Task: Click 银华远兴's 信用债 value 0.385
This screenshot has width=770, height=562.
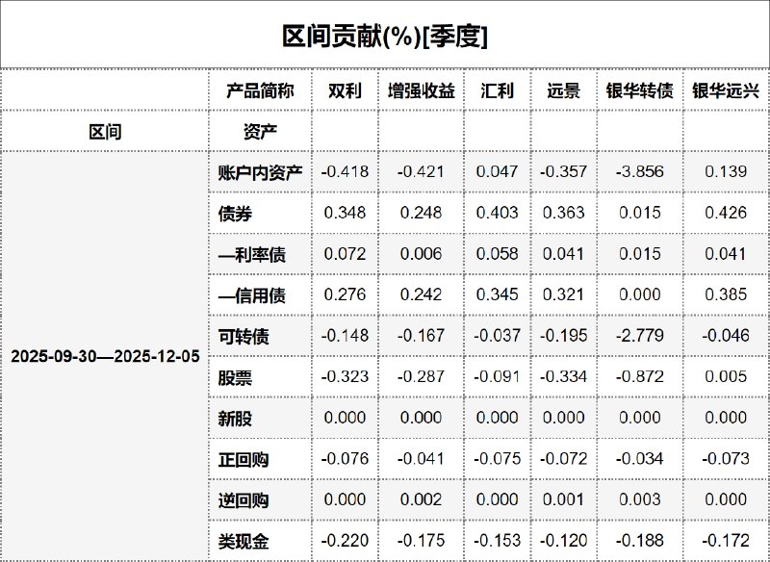Action: 726,295
